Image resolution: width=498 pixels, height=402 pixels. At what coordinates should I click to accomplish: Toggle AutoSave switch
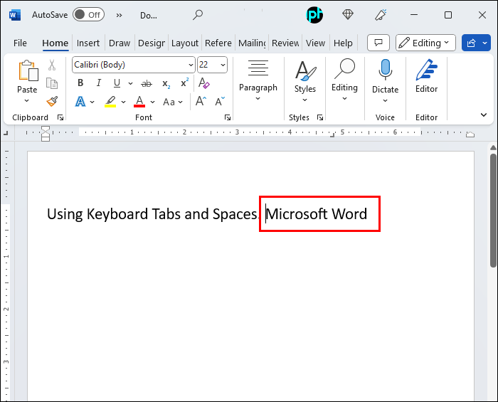[88, 15]
